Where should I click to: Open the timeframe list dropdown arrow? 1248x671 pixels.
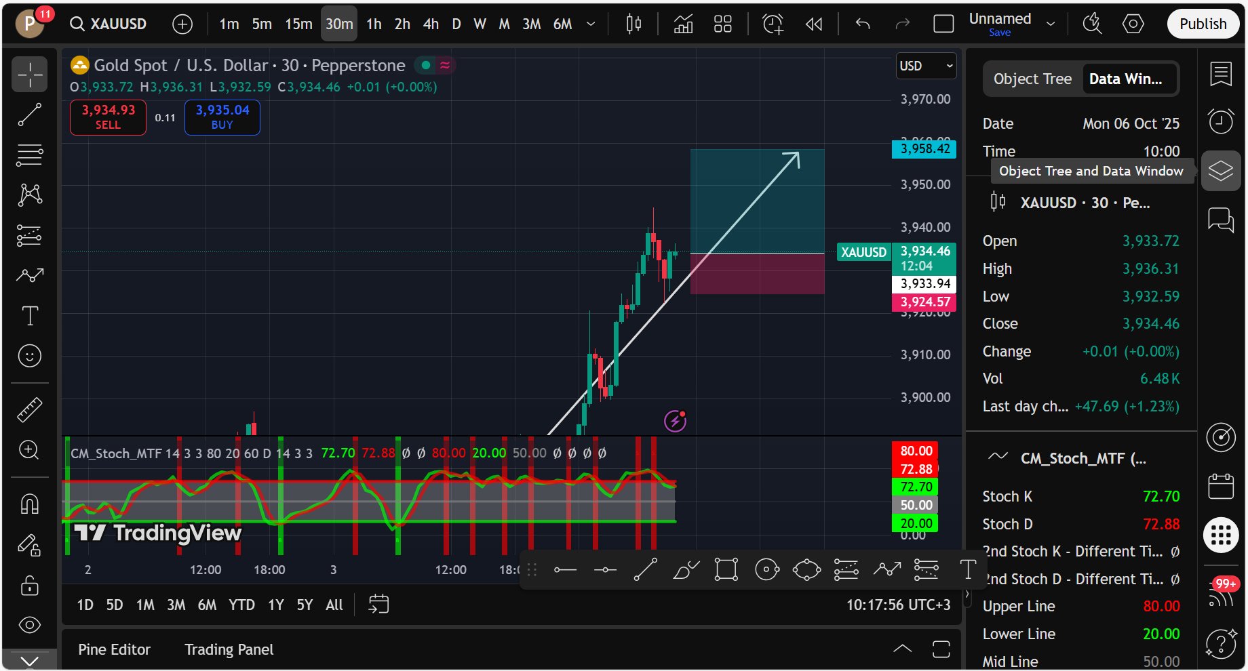(x=591, y=24)
